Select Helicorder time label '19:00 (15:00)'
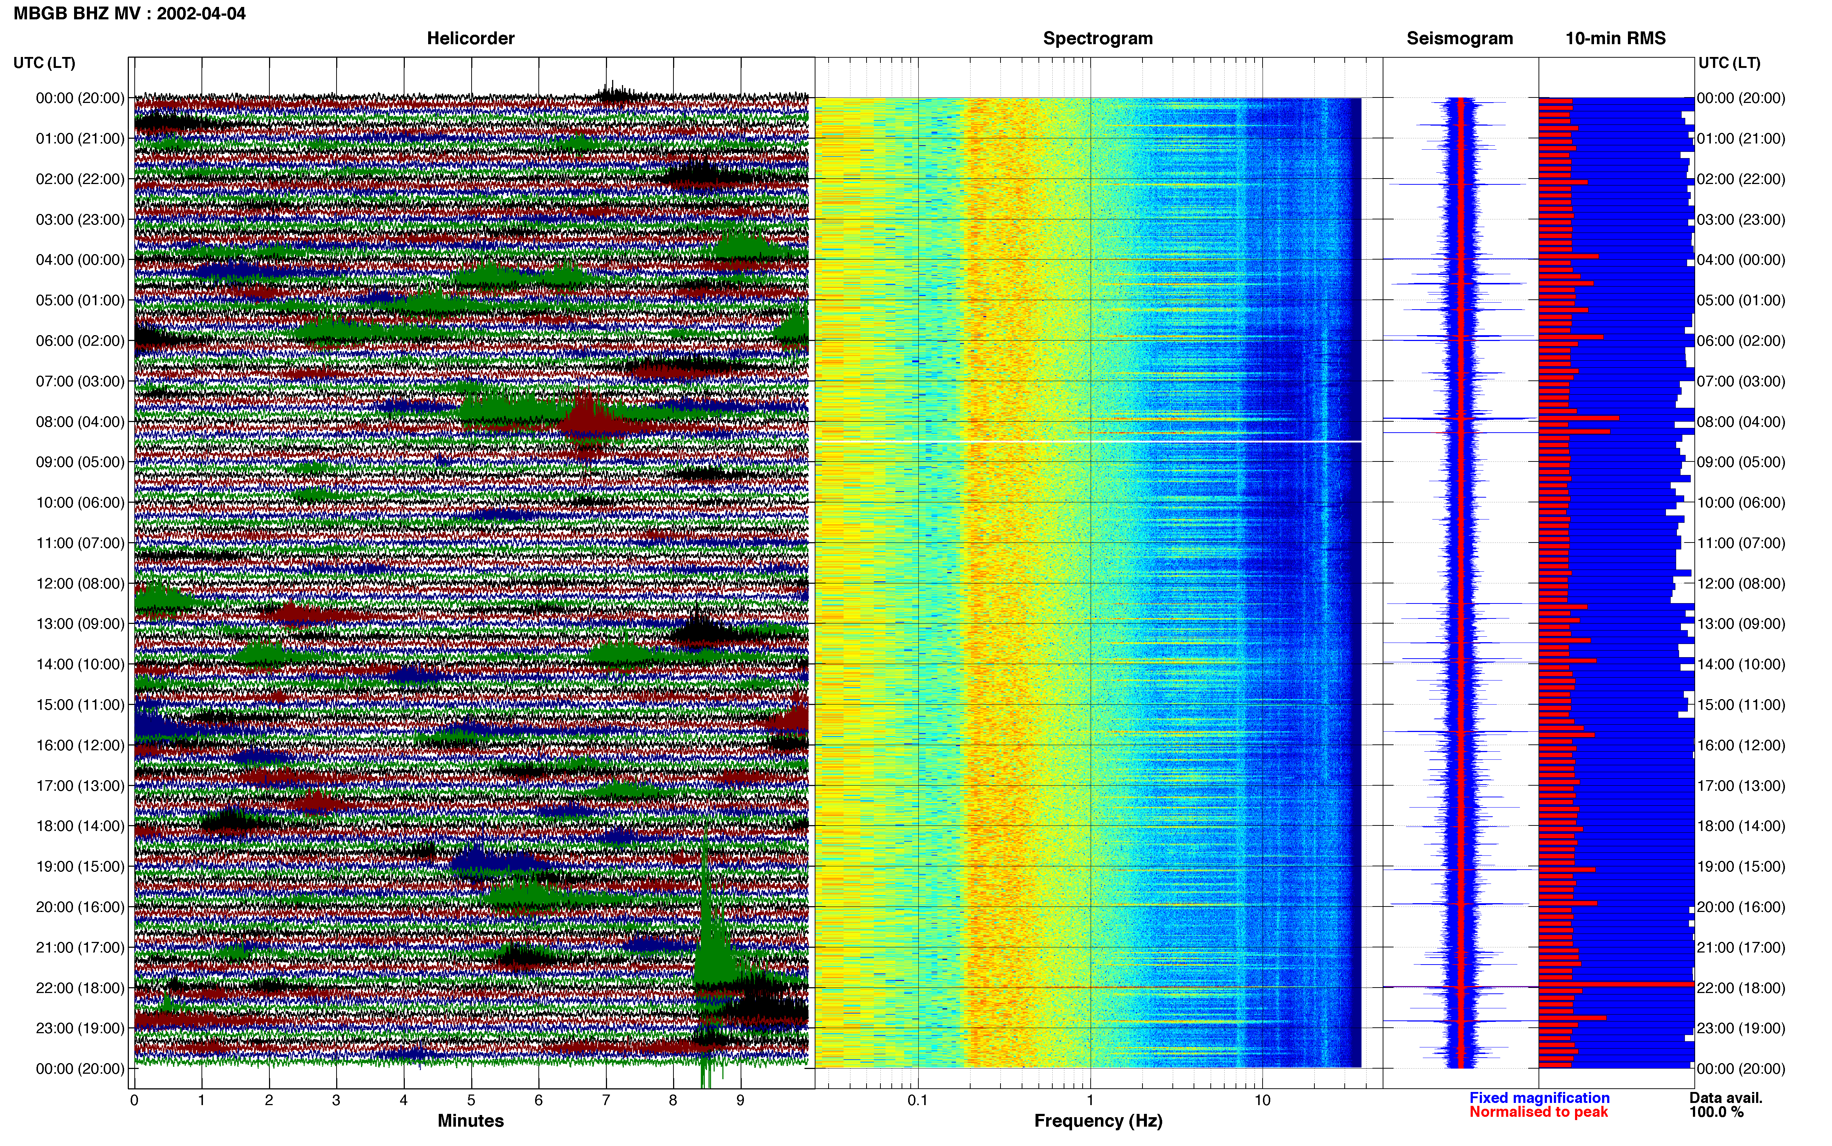The width and height of the screenshot is (1832, 1146). coord(80,866)
